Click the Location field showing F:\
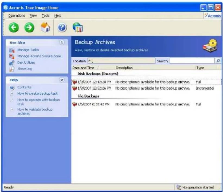Image resolution: width=223 pixels, height=192 pixels. [x=121, y=61]
